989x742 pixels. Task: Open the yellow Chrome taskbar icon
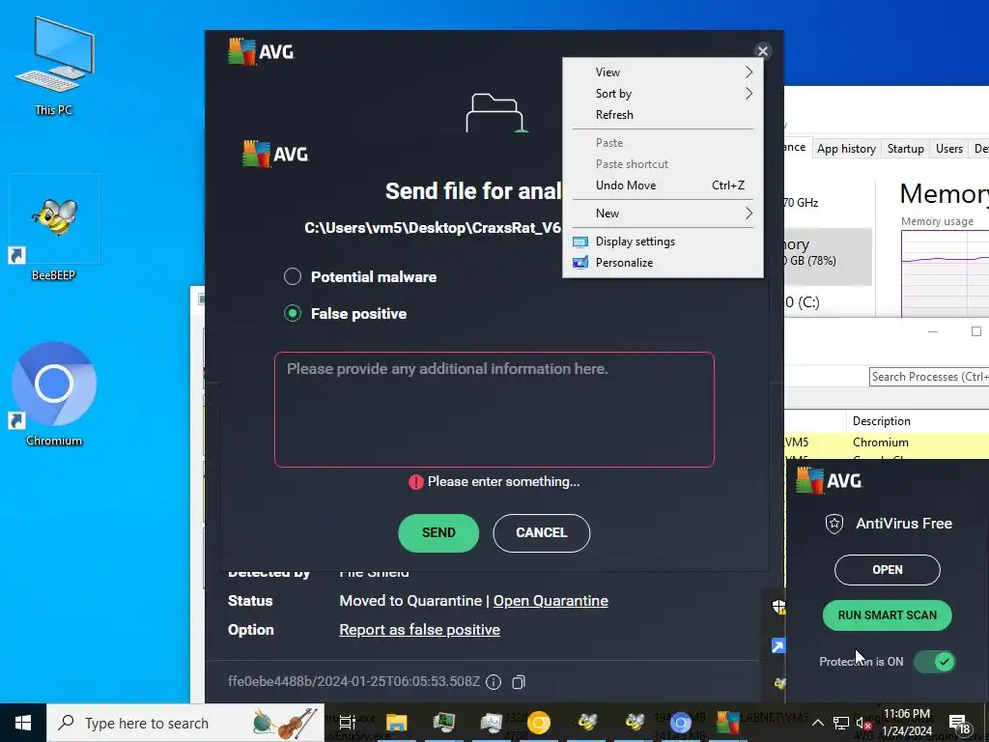tap(539, 723)
